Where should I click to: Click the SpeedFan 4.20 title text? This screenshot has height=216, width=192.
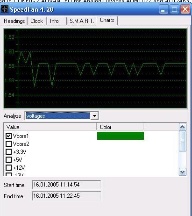(x=32, y=9)
